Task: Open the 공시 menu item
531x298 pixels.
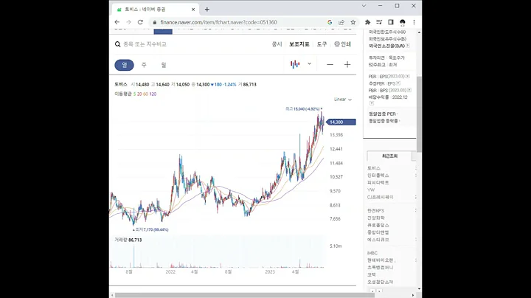Action: point(277,44)
